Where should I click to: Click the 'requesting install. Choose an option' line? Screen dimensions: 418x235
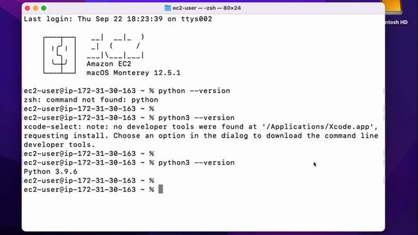point(201,136)
